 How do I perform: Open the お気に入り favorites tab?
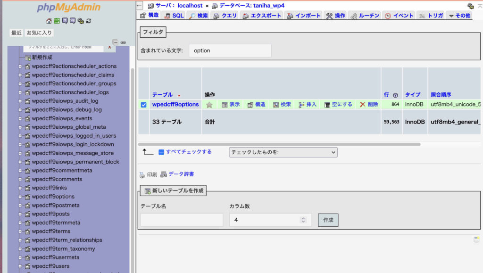[x=39, y=33]
